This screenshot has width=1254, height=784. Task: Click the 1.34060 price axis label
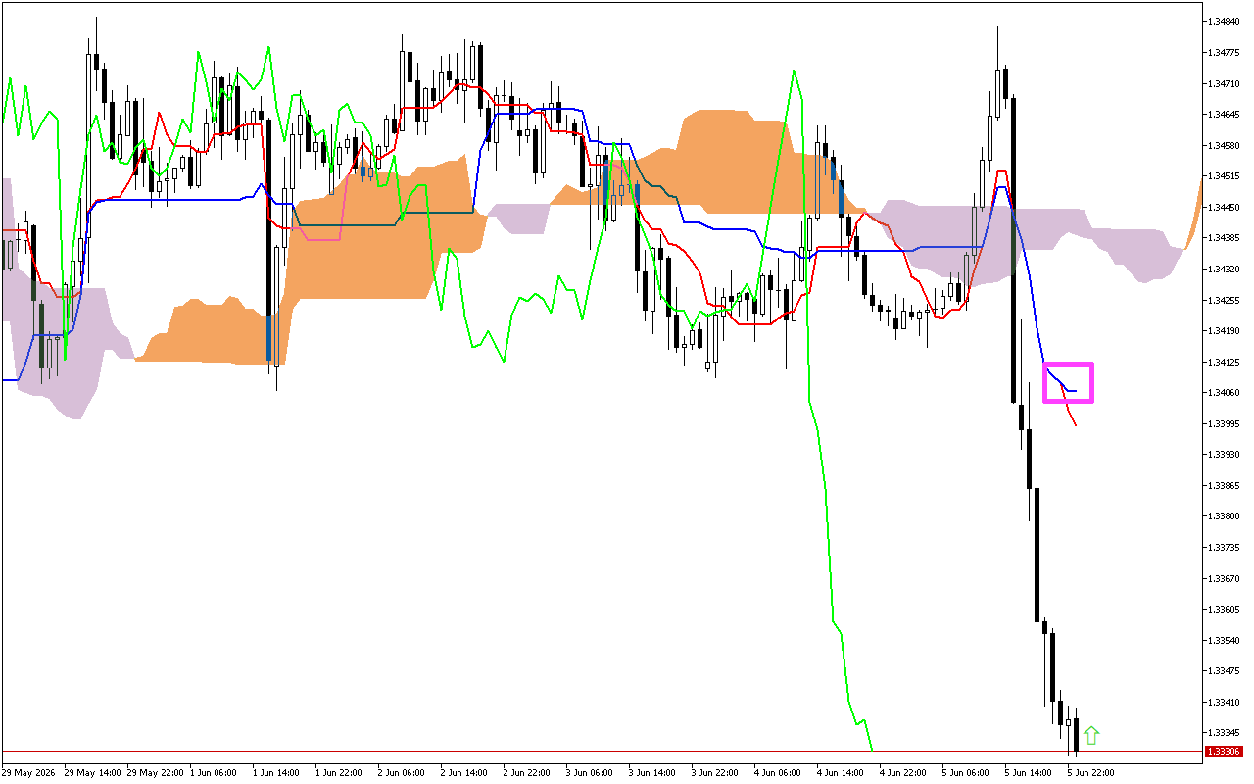(1225, 393)
